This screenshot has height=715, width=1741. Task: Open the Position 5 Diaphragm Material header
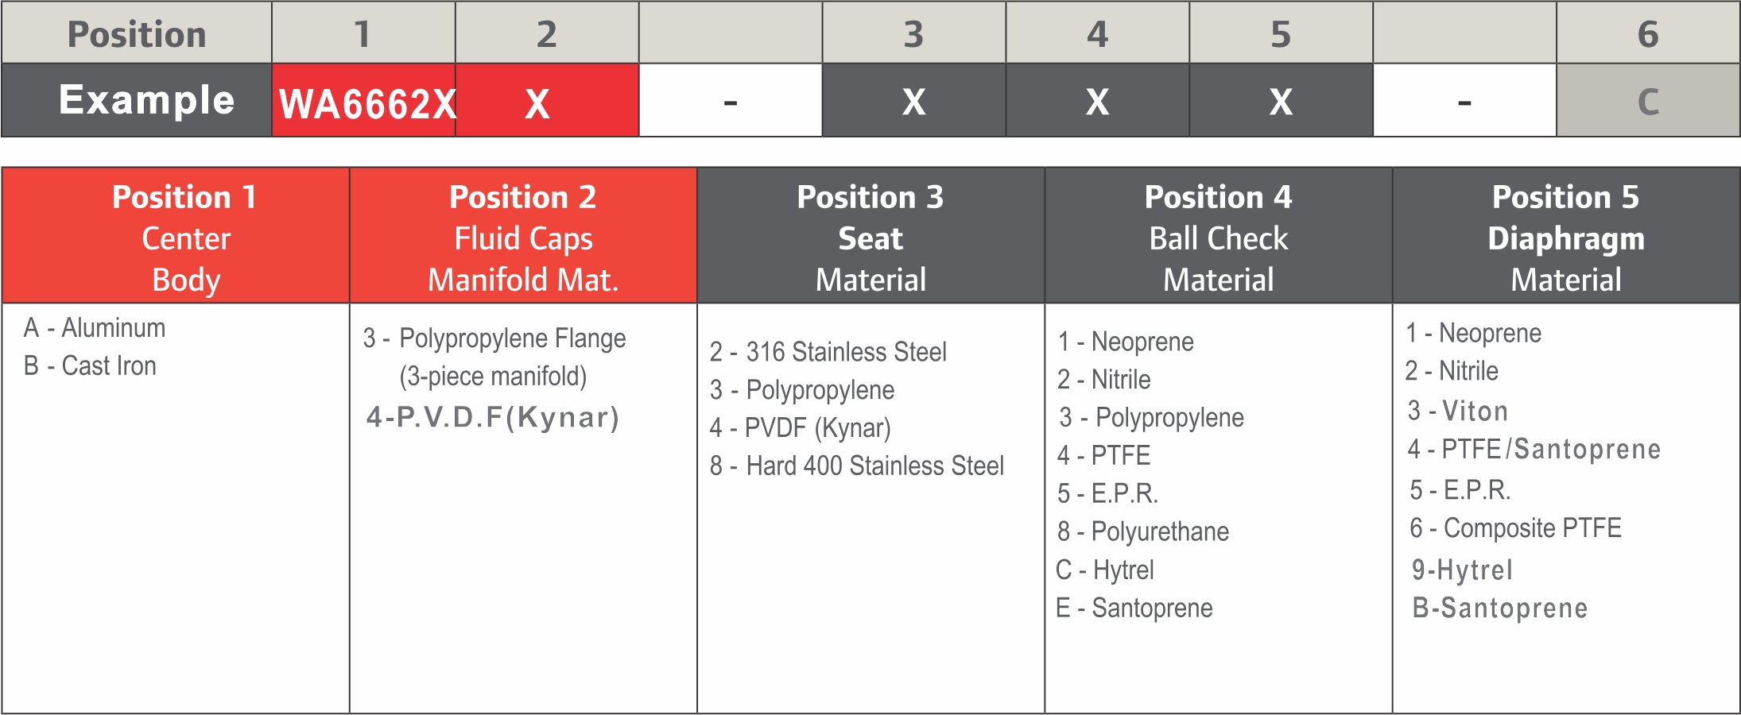click(1565, 237)
